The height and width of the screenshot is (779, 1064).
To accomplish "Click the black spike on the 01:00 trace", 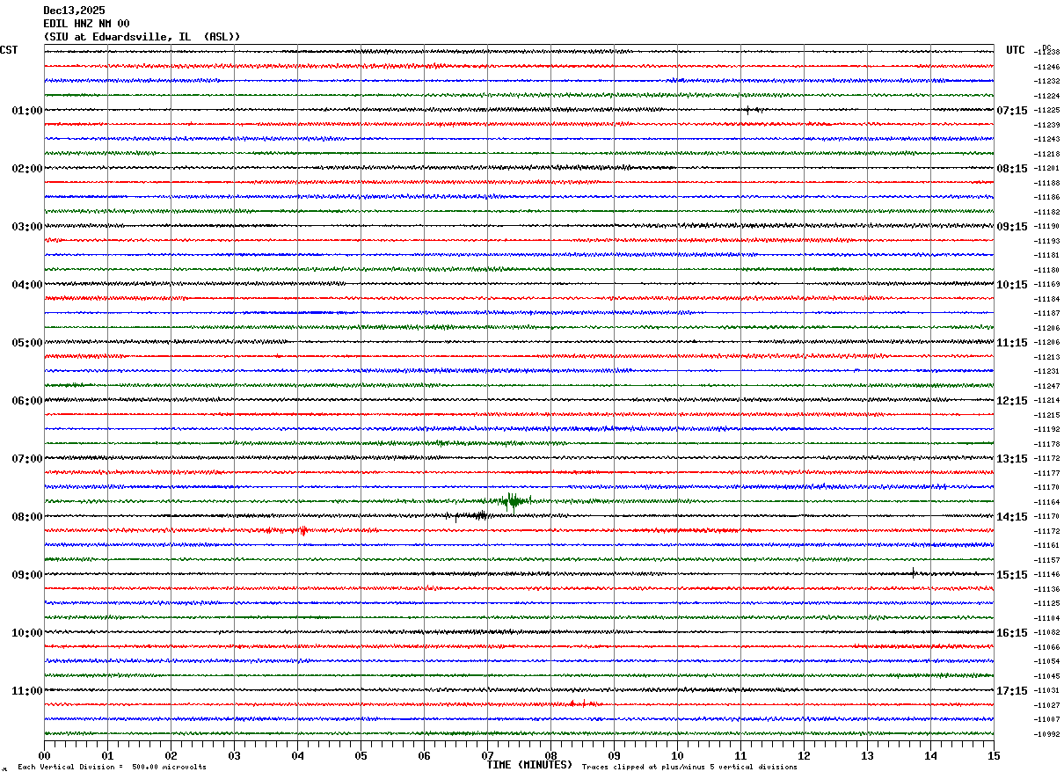I will pyautogui.click(x=747, y=110).
